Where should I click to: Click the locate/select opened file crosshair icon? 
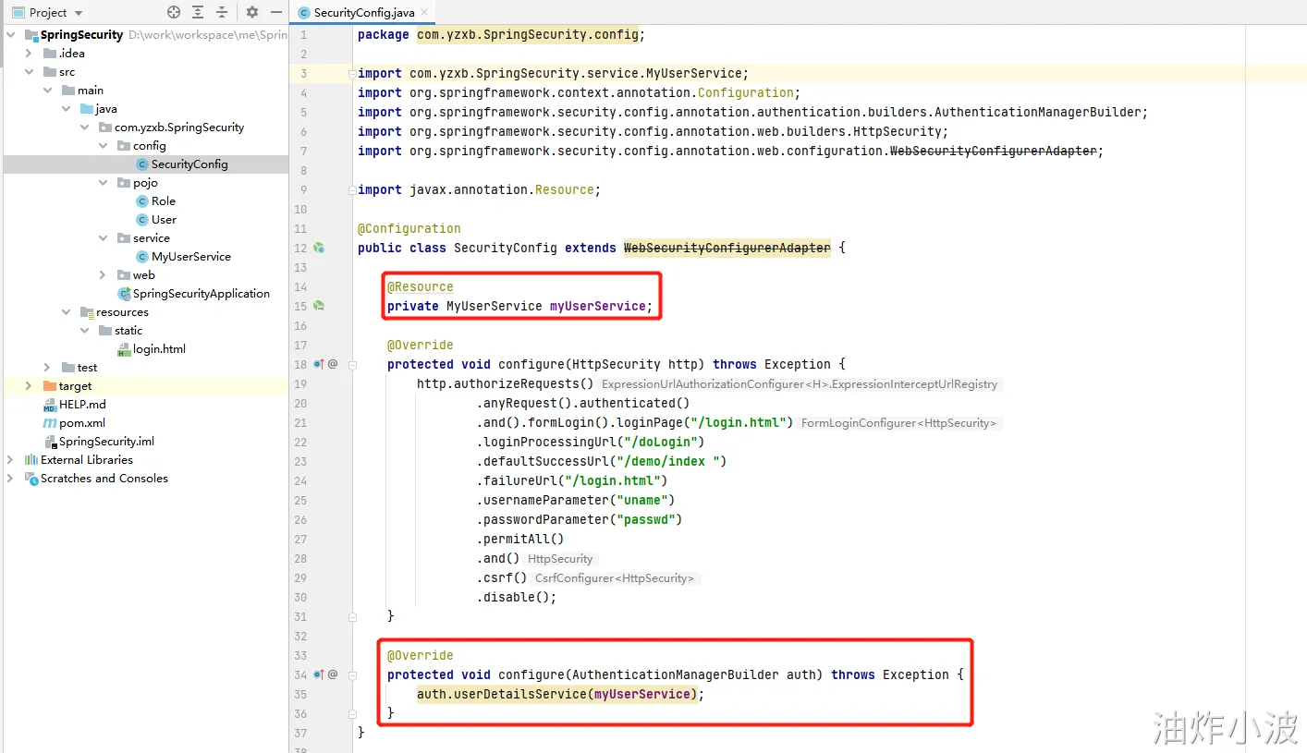click(174, 12)
